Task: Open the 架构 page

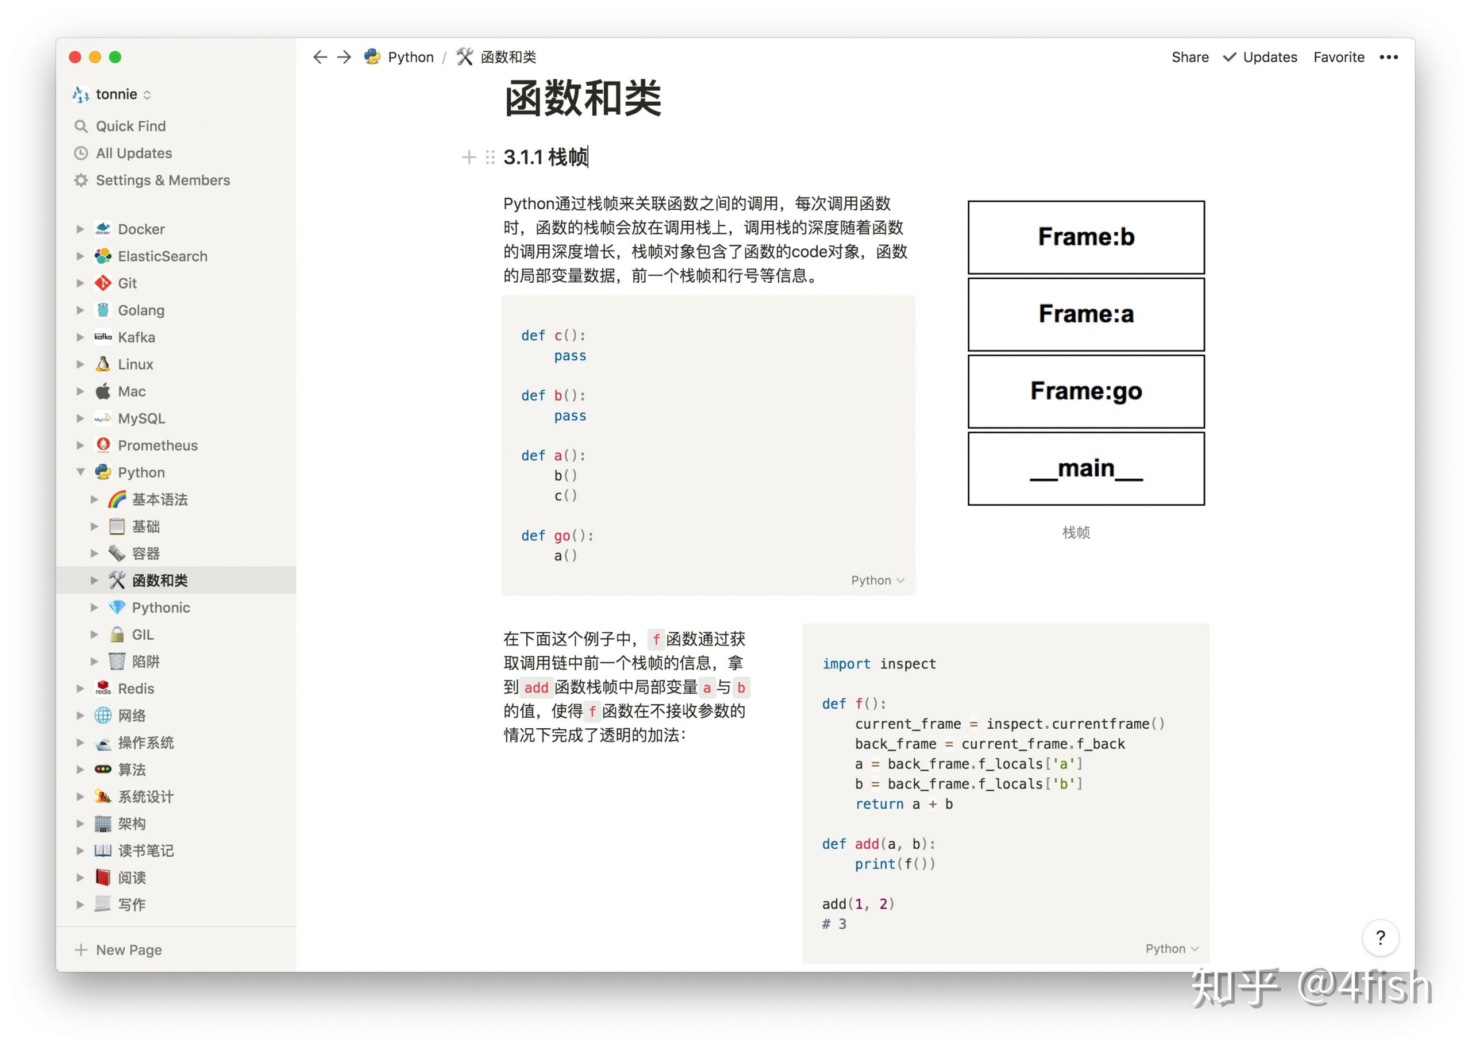Action: [176, 824]
